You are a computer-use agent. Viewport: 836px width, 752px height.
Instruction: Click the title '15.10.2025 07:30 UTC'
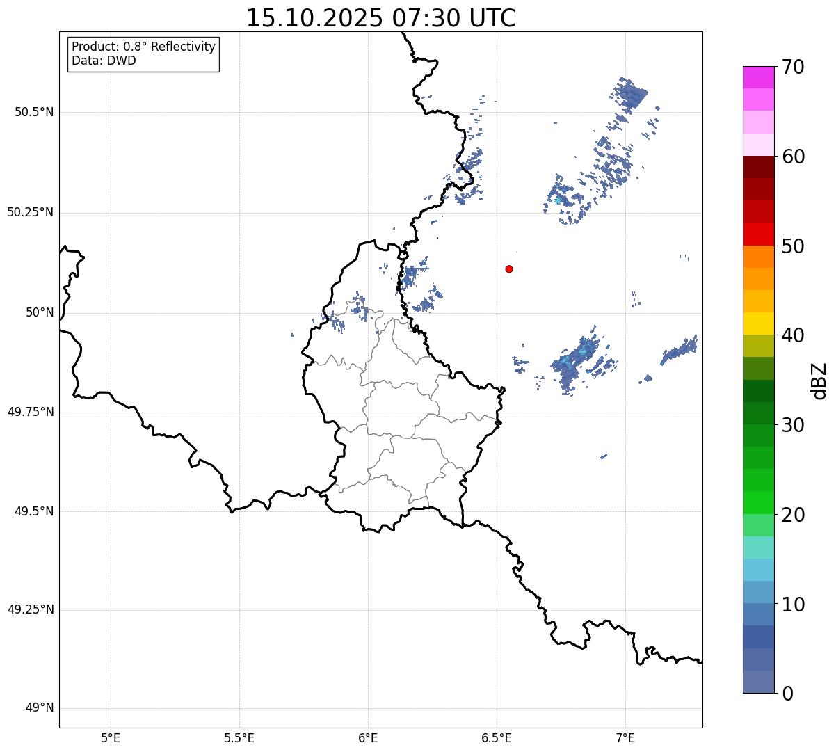point(381,18)
